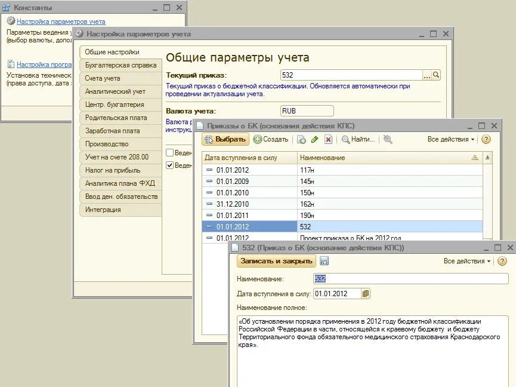
Task: Select row 150н dated 01.01.2010
Action: (x=342, y=193)
